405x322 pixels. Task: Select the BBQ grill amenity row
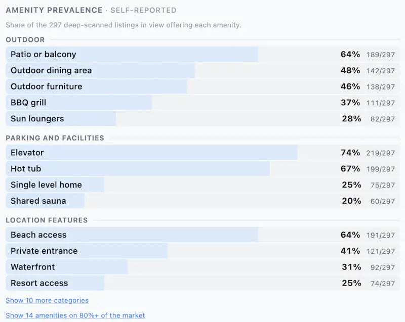click(203, 102)
